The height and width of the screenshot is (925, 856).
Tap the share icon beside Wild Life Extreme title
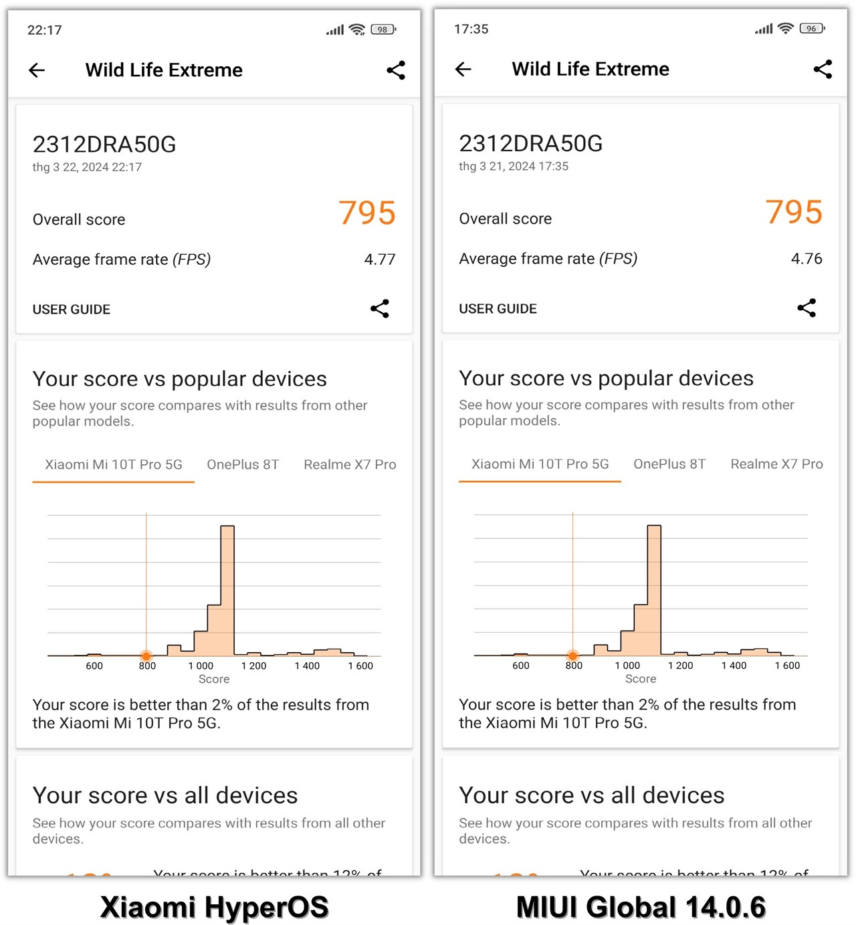[x=395, y=70]
